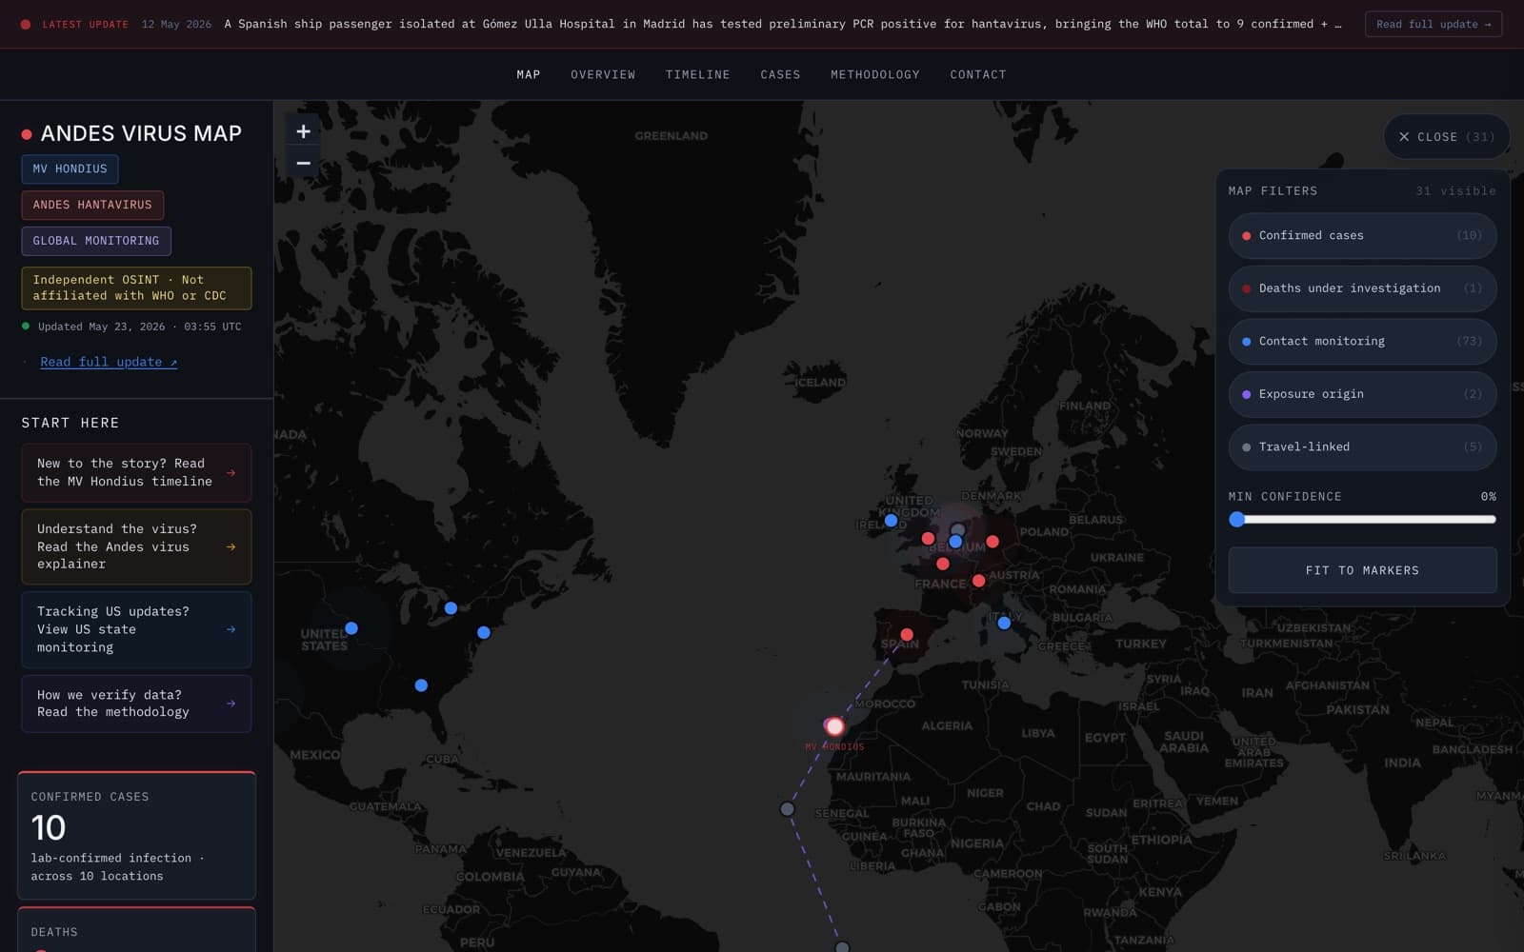Viewport: 1524px width, 952px height.
Task: Toggle Travel-linked filter
Action: click(x=1362, y=446)
